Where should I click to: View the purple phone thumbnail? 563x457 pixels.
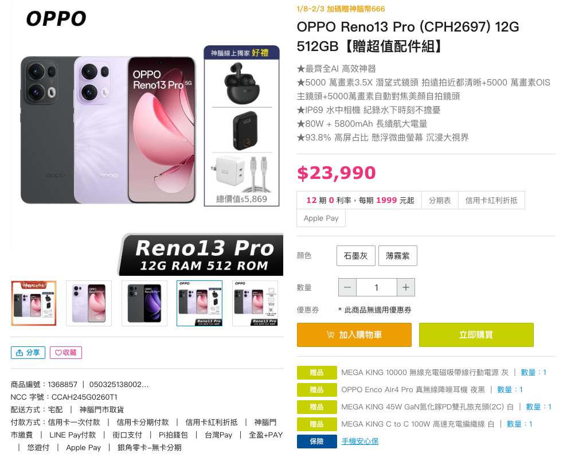click(89, 303)
